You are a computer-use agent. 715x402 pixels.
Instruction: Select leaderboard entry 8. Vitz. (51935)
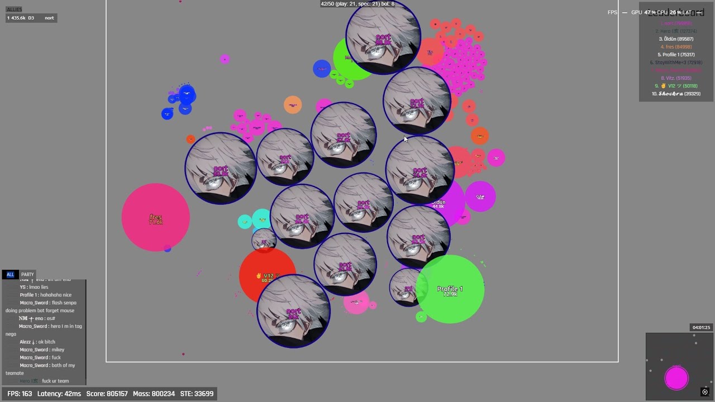tap(676, 78)
